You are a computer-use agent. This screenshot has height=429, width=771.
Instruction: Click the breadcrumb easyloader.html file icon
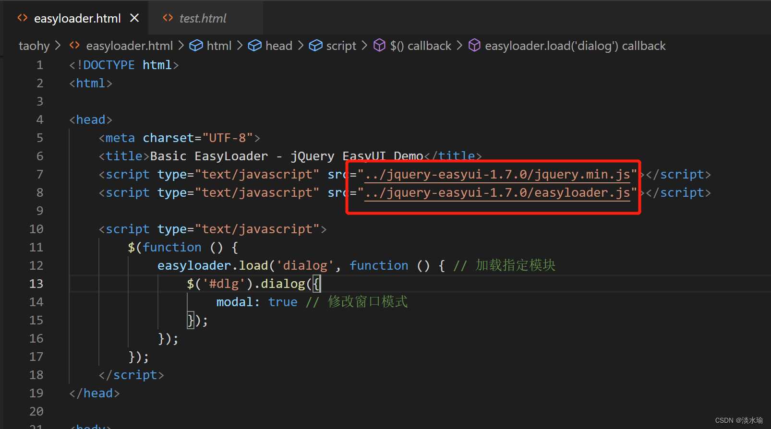pos(74,45)
